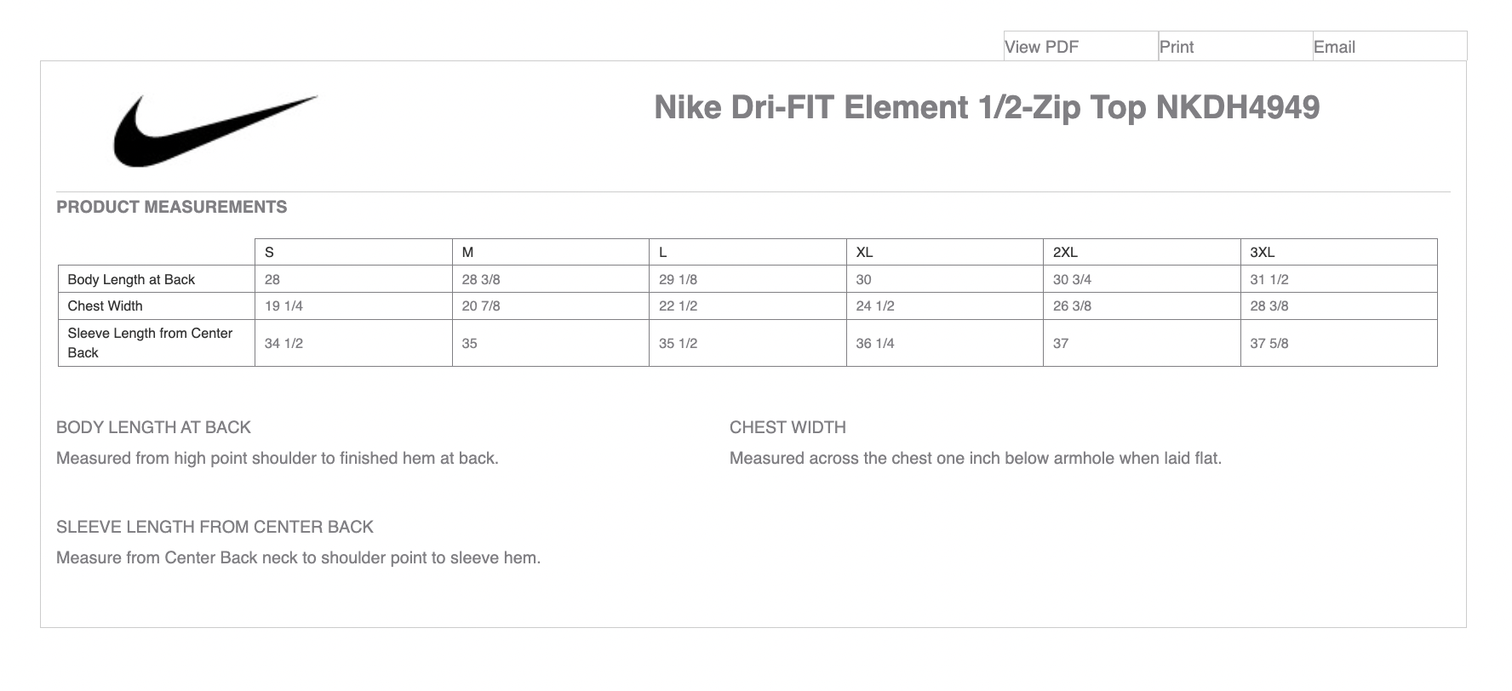This screenshot has width=1512, height=691.
Task: Click the Body Length at Back row label
Action: pyautogui.click(x=131, y=279)
